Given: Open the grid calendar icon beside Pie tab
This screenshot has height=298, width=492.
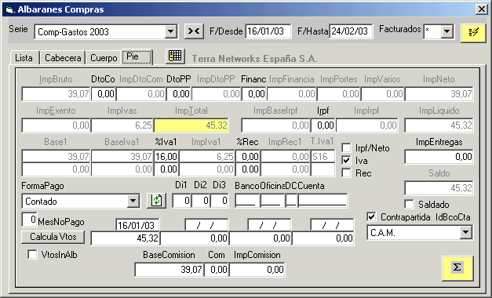Looking at the screenshot, I should point(175,56).
